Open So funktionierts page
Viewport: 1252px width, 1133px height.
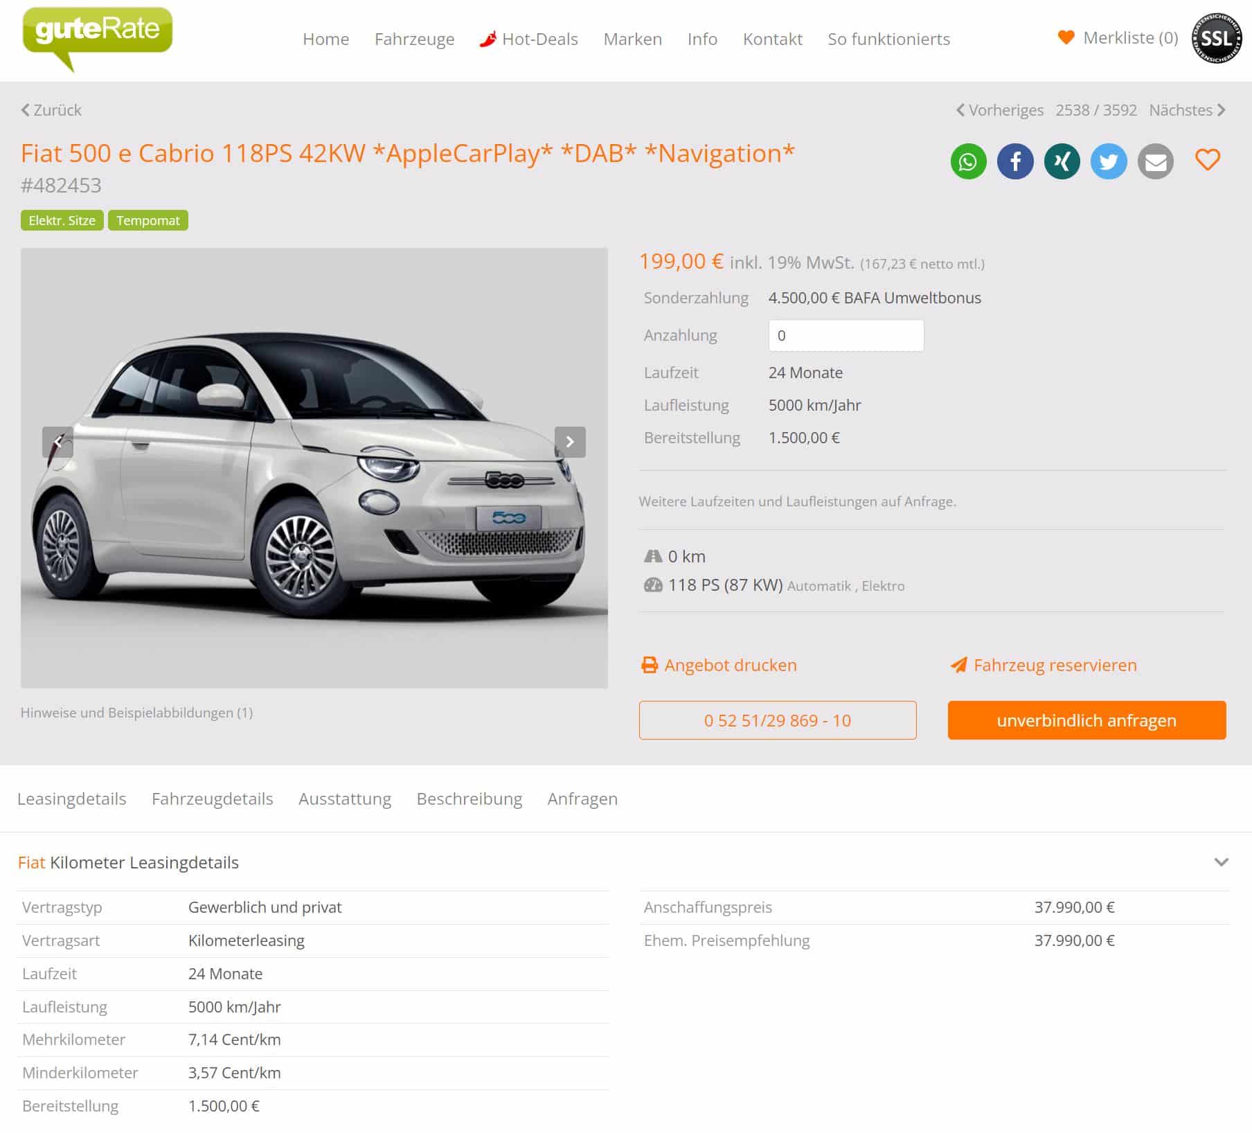(889, 39)
